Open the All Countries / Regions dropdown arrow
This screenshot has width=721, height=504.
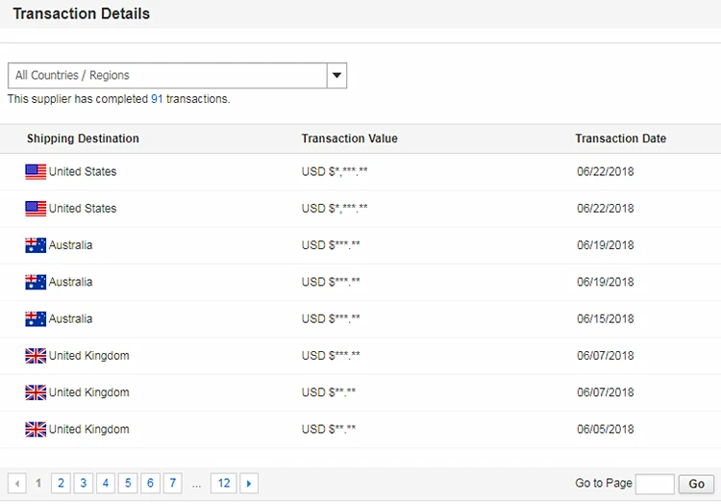(x=336, y=75)
